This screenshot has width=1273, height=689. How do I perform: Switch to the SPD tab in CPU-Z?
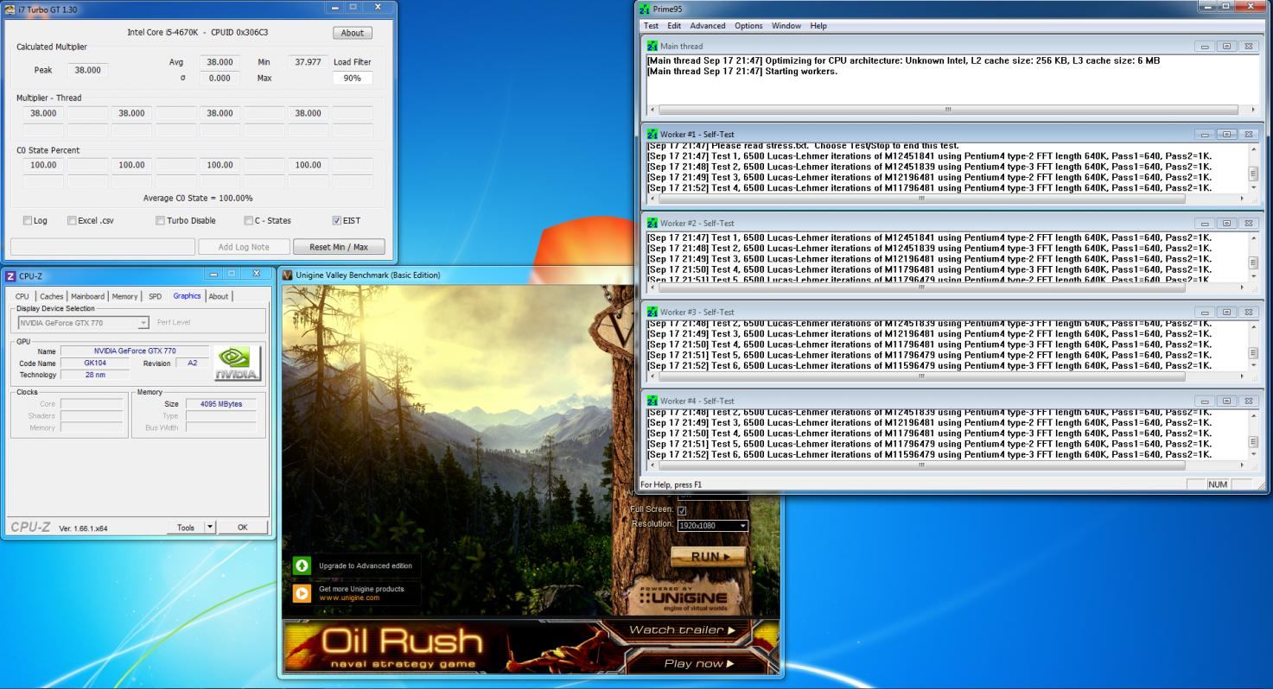click(x=155, y=296)
